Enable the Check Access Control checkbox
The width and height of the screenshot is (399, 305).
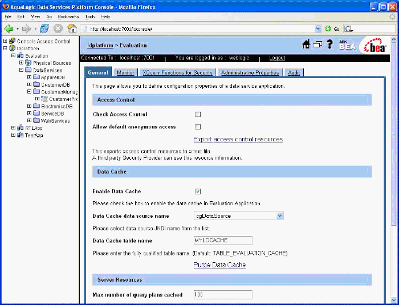tap(198, 115)
